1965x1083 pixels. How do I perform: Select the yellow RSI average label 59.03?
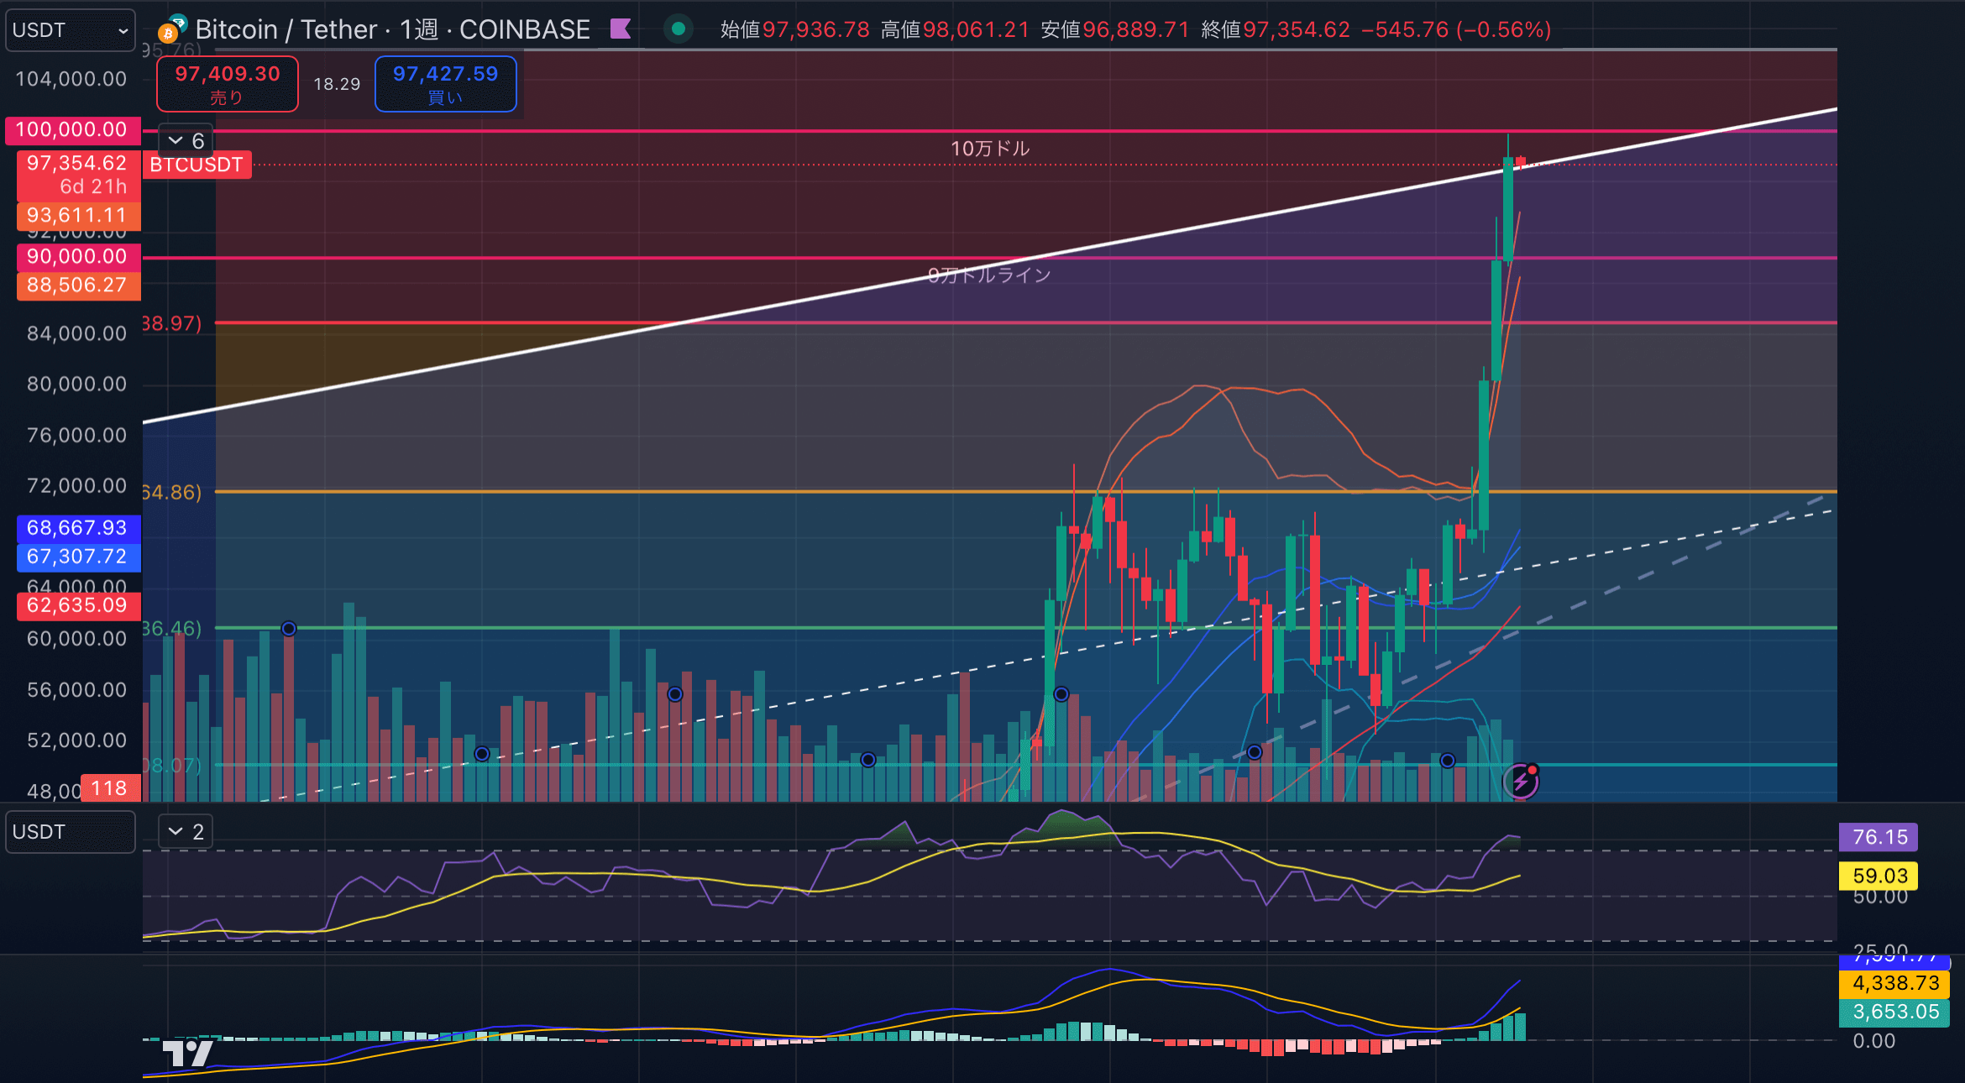point(1879,876)
